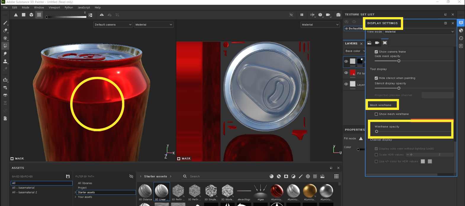This screenshot has width=465, height=206.
Task: Select the Eraser tool
Action: click(x=5, y=30)
